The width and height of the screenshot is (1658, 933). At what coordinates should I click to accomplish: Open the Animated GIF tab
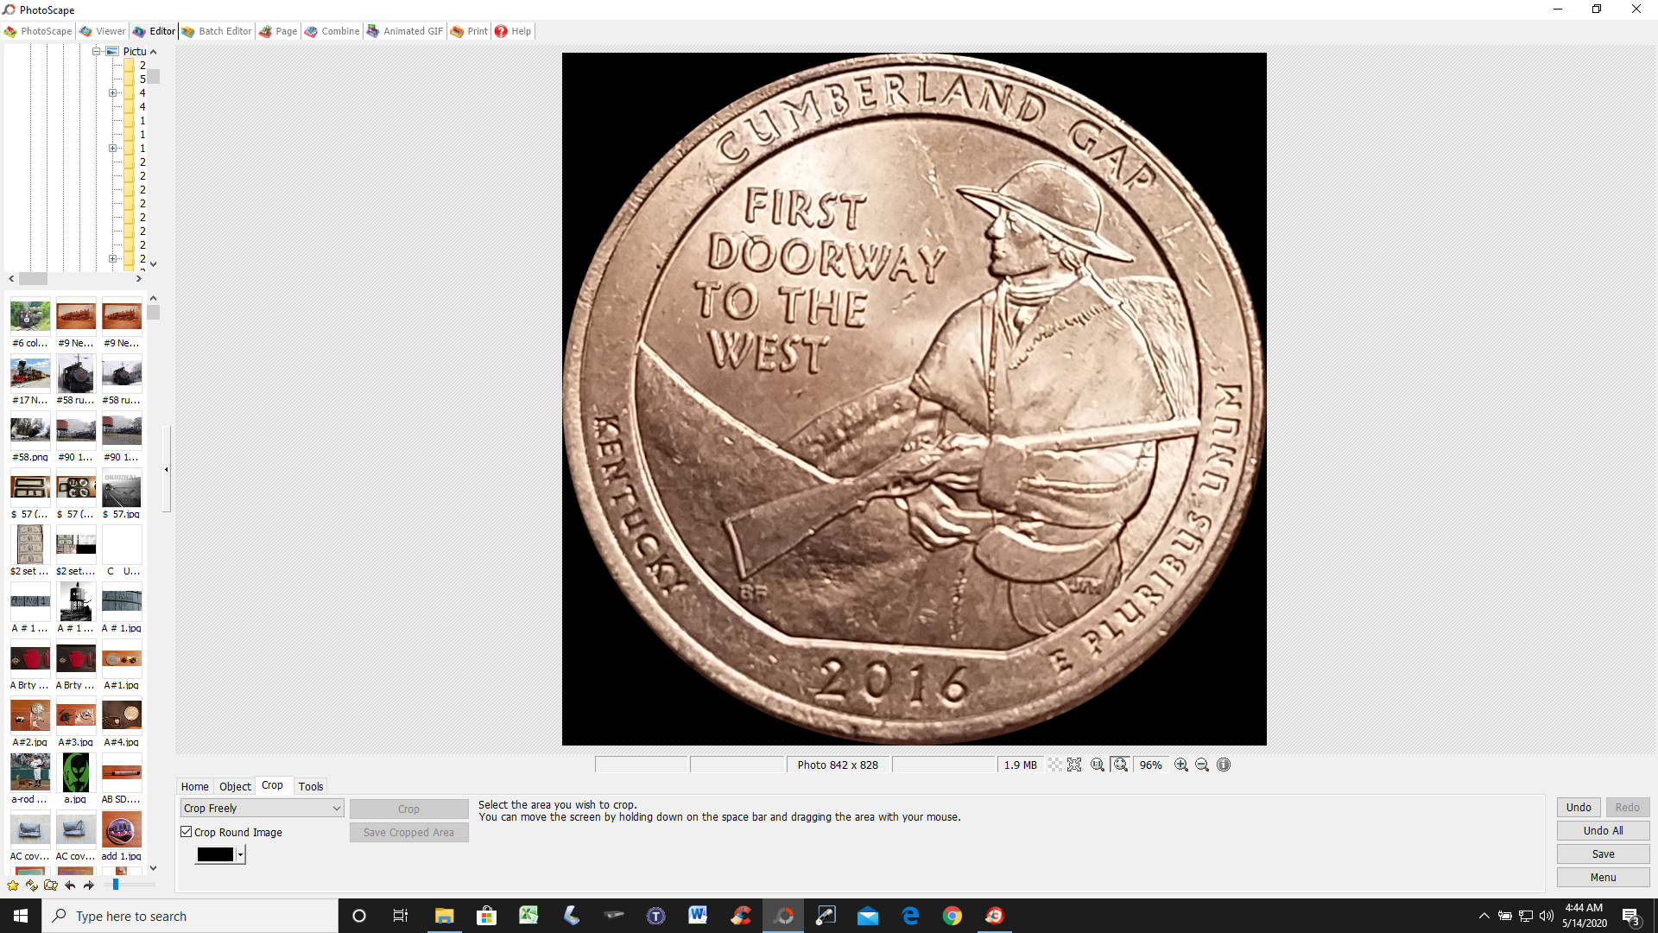pyautogui.click(x=405, y=31)
